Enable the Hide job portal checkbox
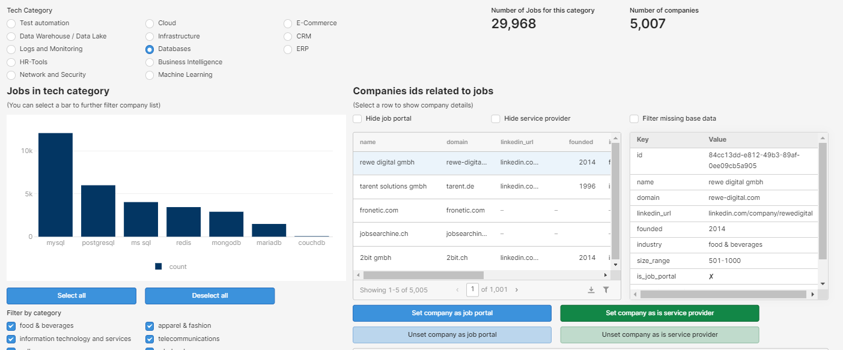This screenshot has width=843, height=350. [358, 119]
